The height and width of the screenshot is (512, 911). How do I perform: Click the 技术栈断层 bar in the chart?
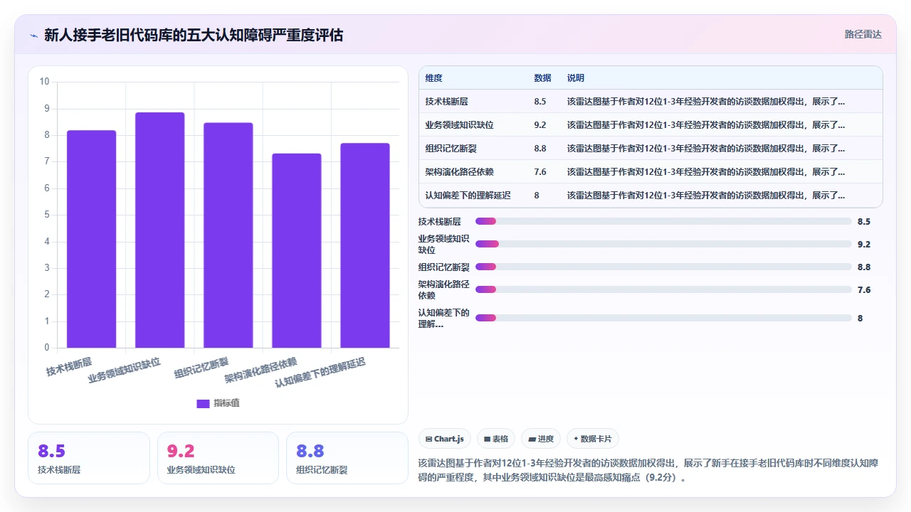[x=91, y=239]
